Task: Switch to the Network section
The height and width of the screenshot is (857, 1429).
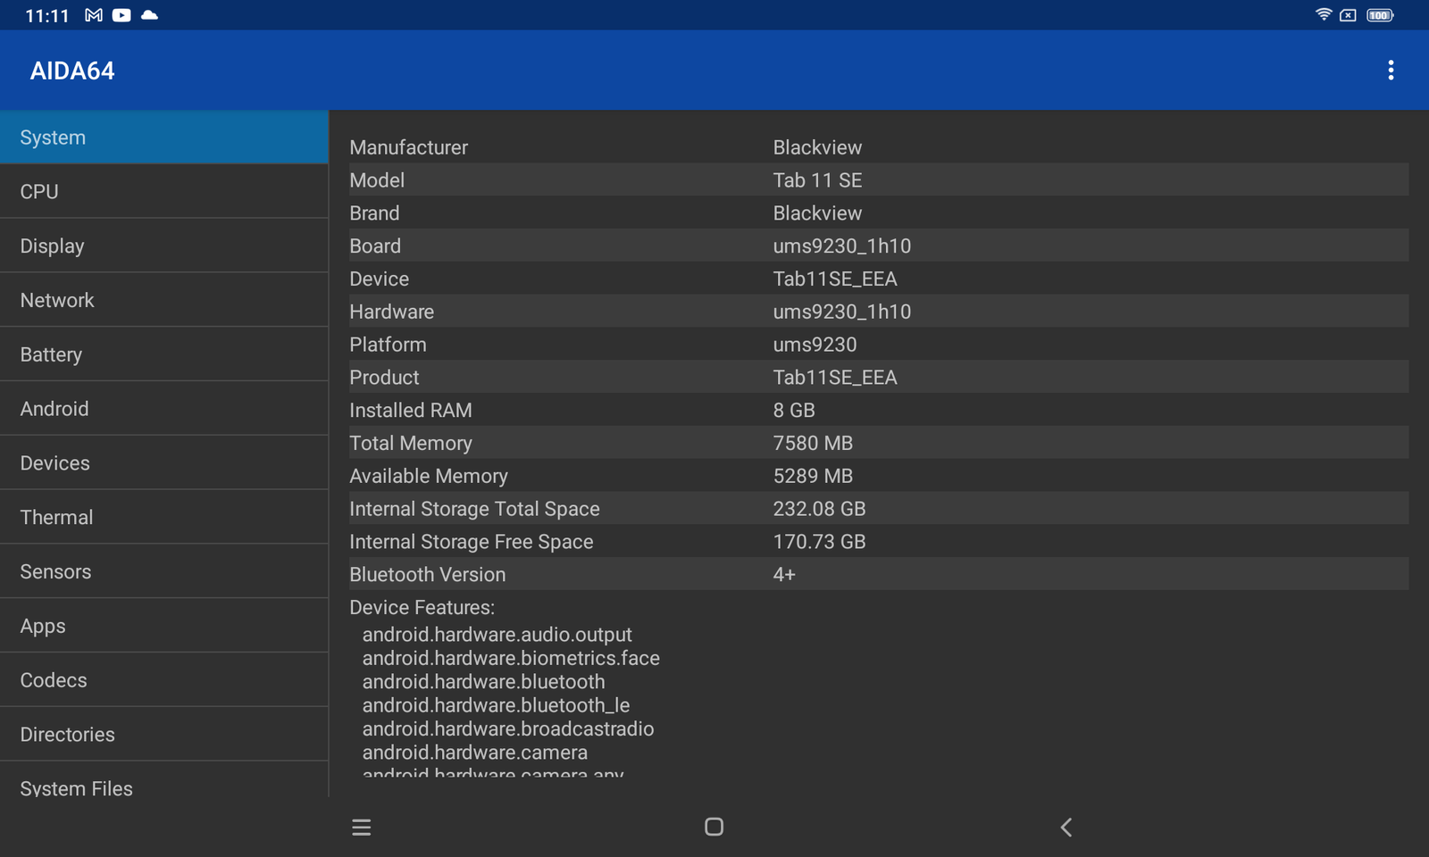Action: pyautogui.click(x=164, y=300)
